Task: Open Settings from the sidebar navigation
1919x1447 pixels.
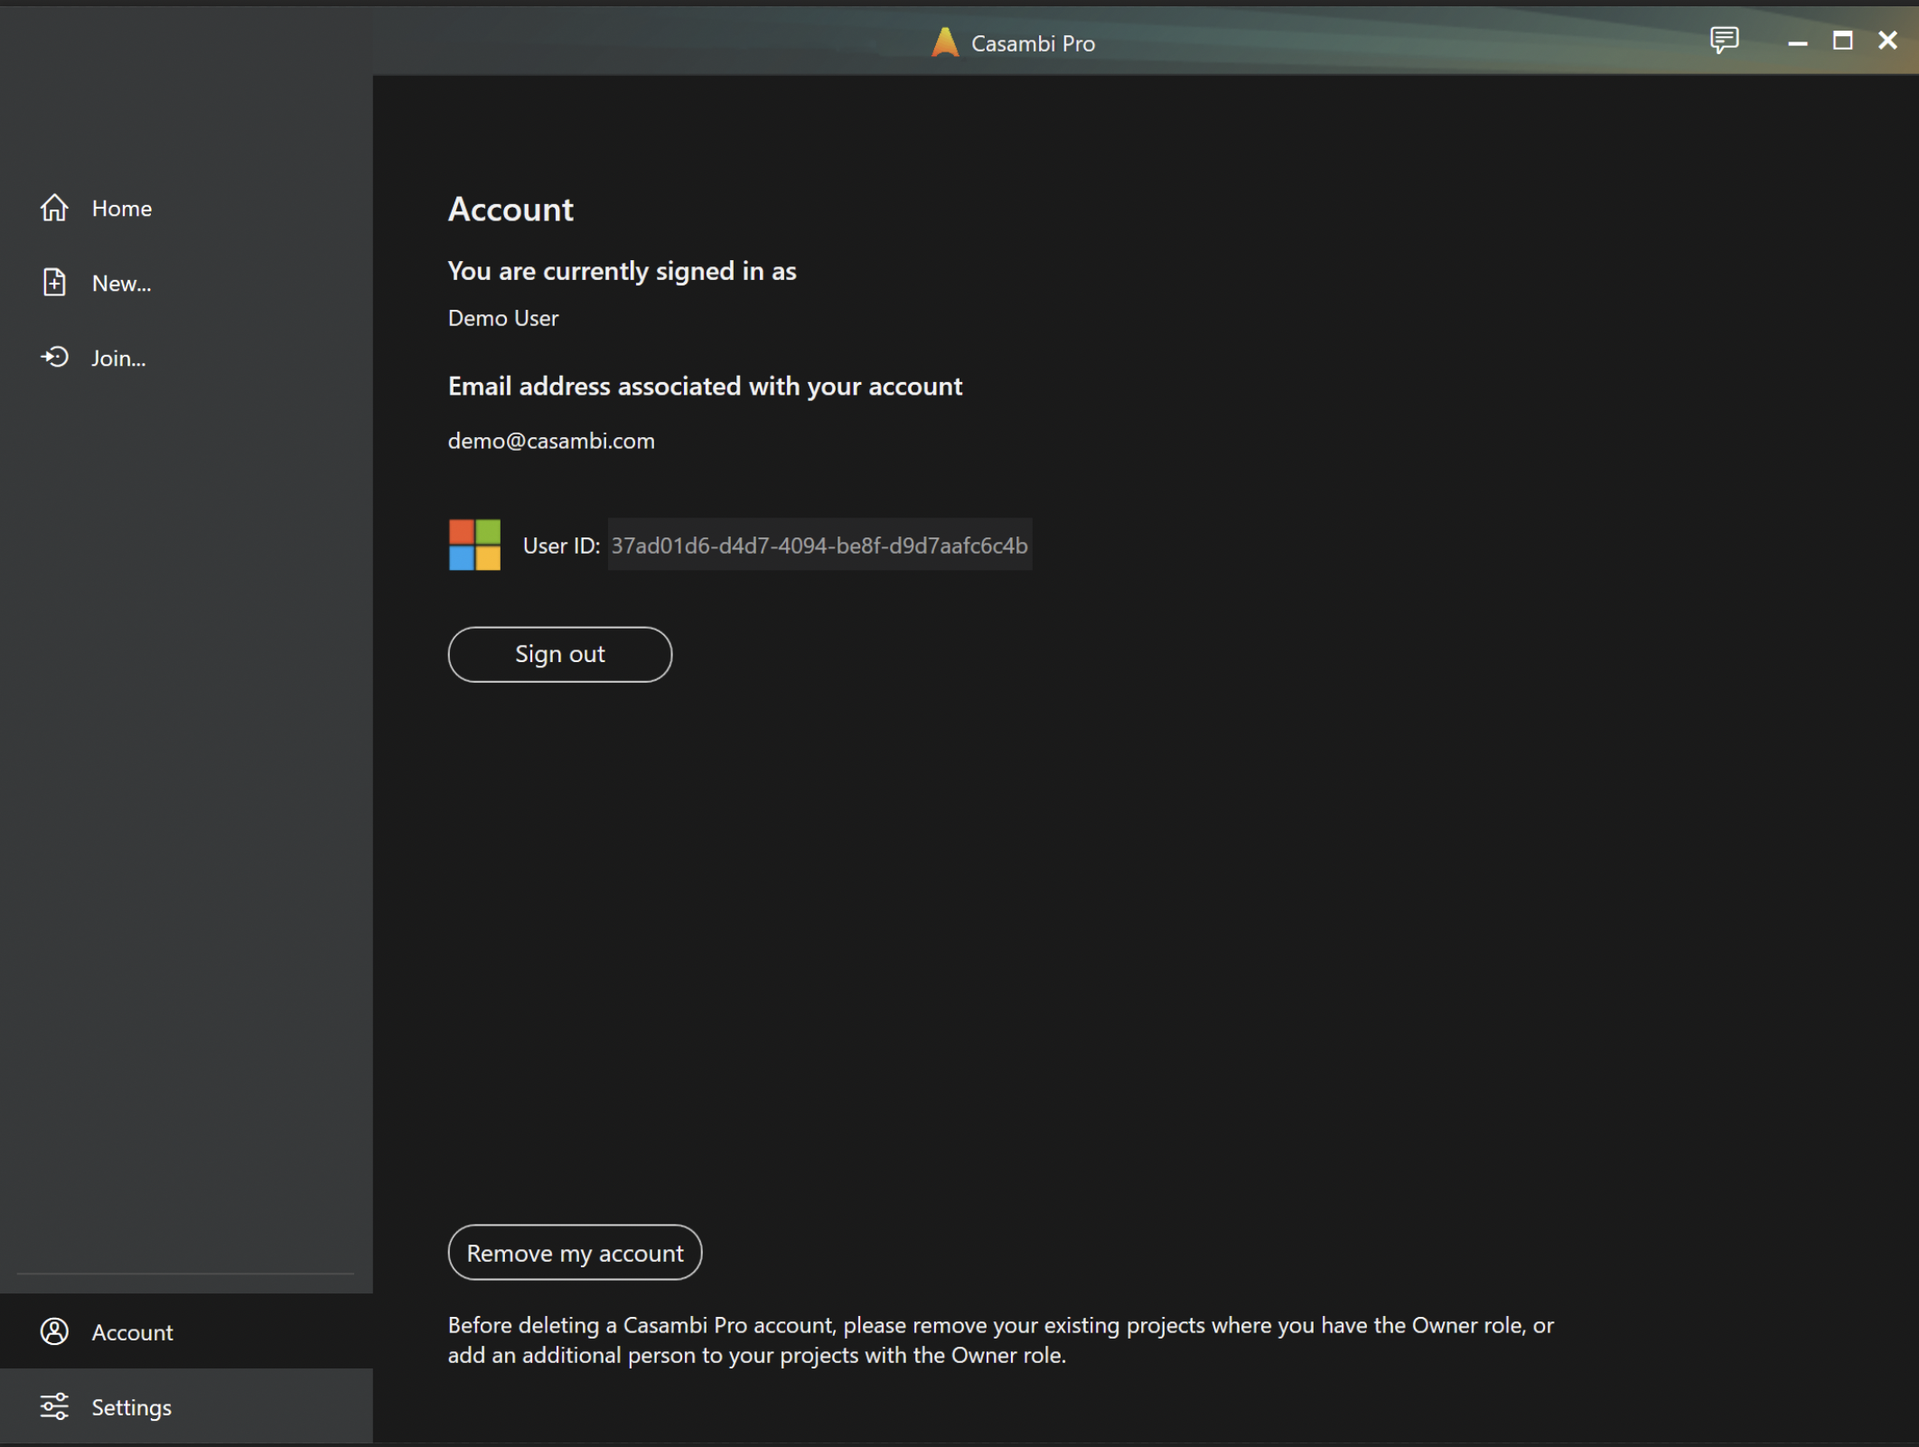Action: click(x=131, y=1406)
